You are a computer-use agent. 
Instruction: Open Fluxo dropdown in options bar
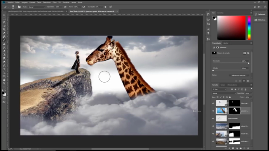80,7
